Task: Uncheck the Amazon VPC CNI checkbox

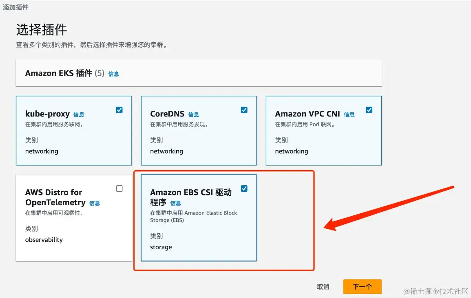Action: [x=369, y=110]
